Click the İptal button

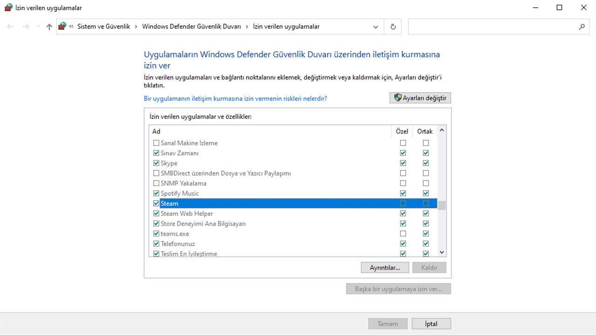click(431, 324)
